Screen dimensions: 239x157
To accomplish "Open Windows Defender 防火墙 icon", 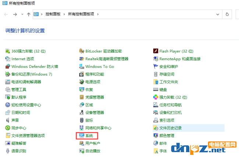I will click(x=8, y=66).
